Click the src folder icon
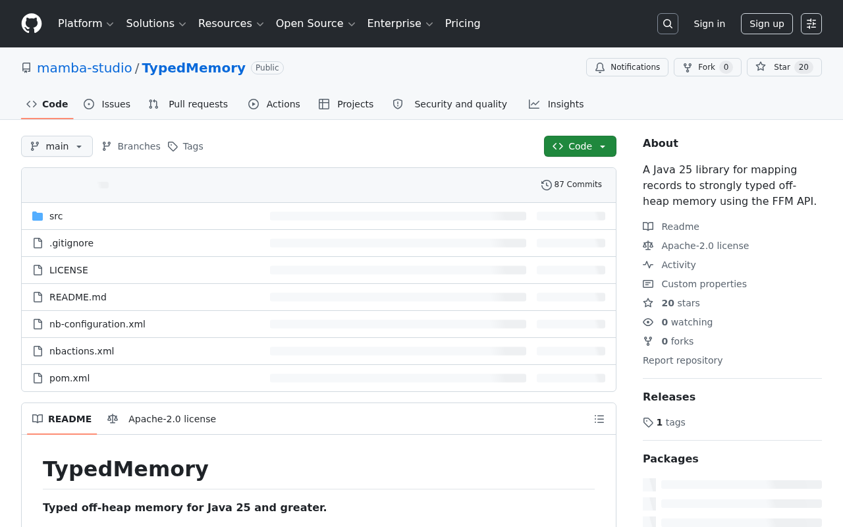Screen dimensions: 843x527 (x=38, y=216)
